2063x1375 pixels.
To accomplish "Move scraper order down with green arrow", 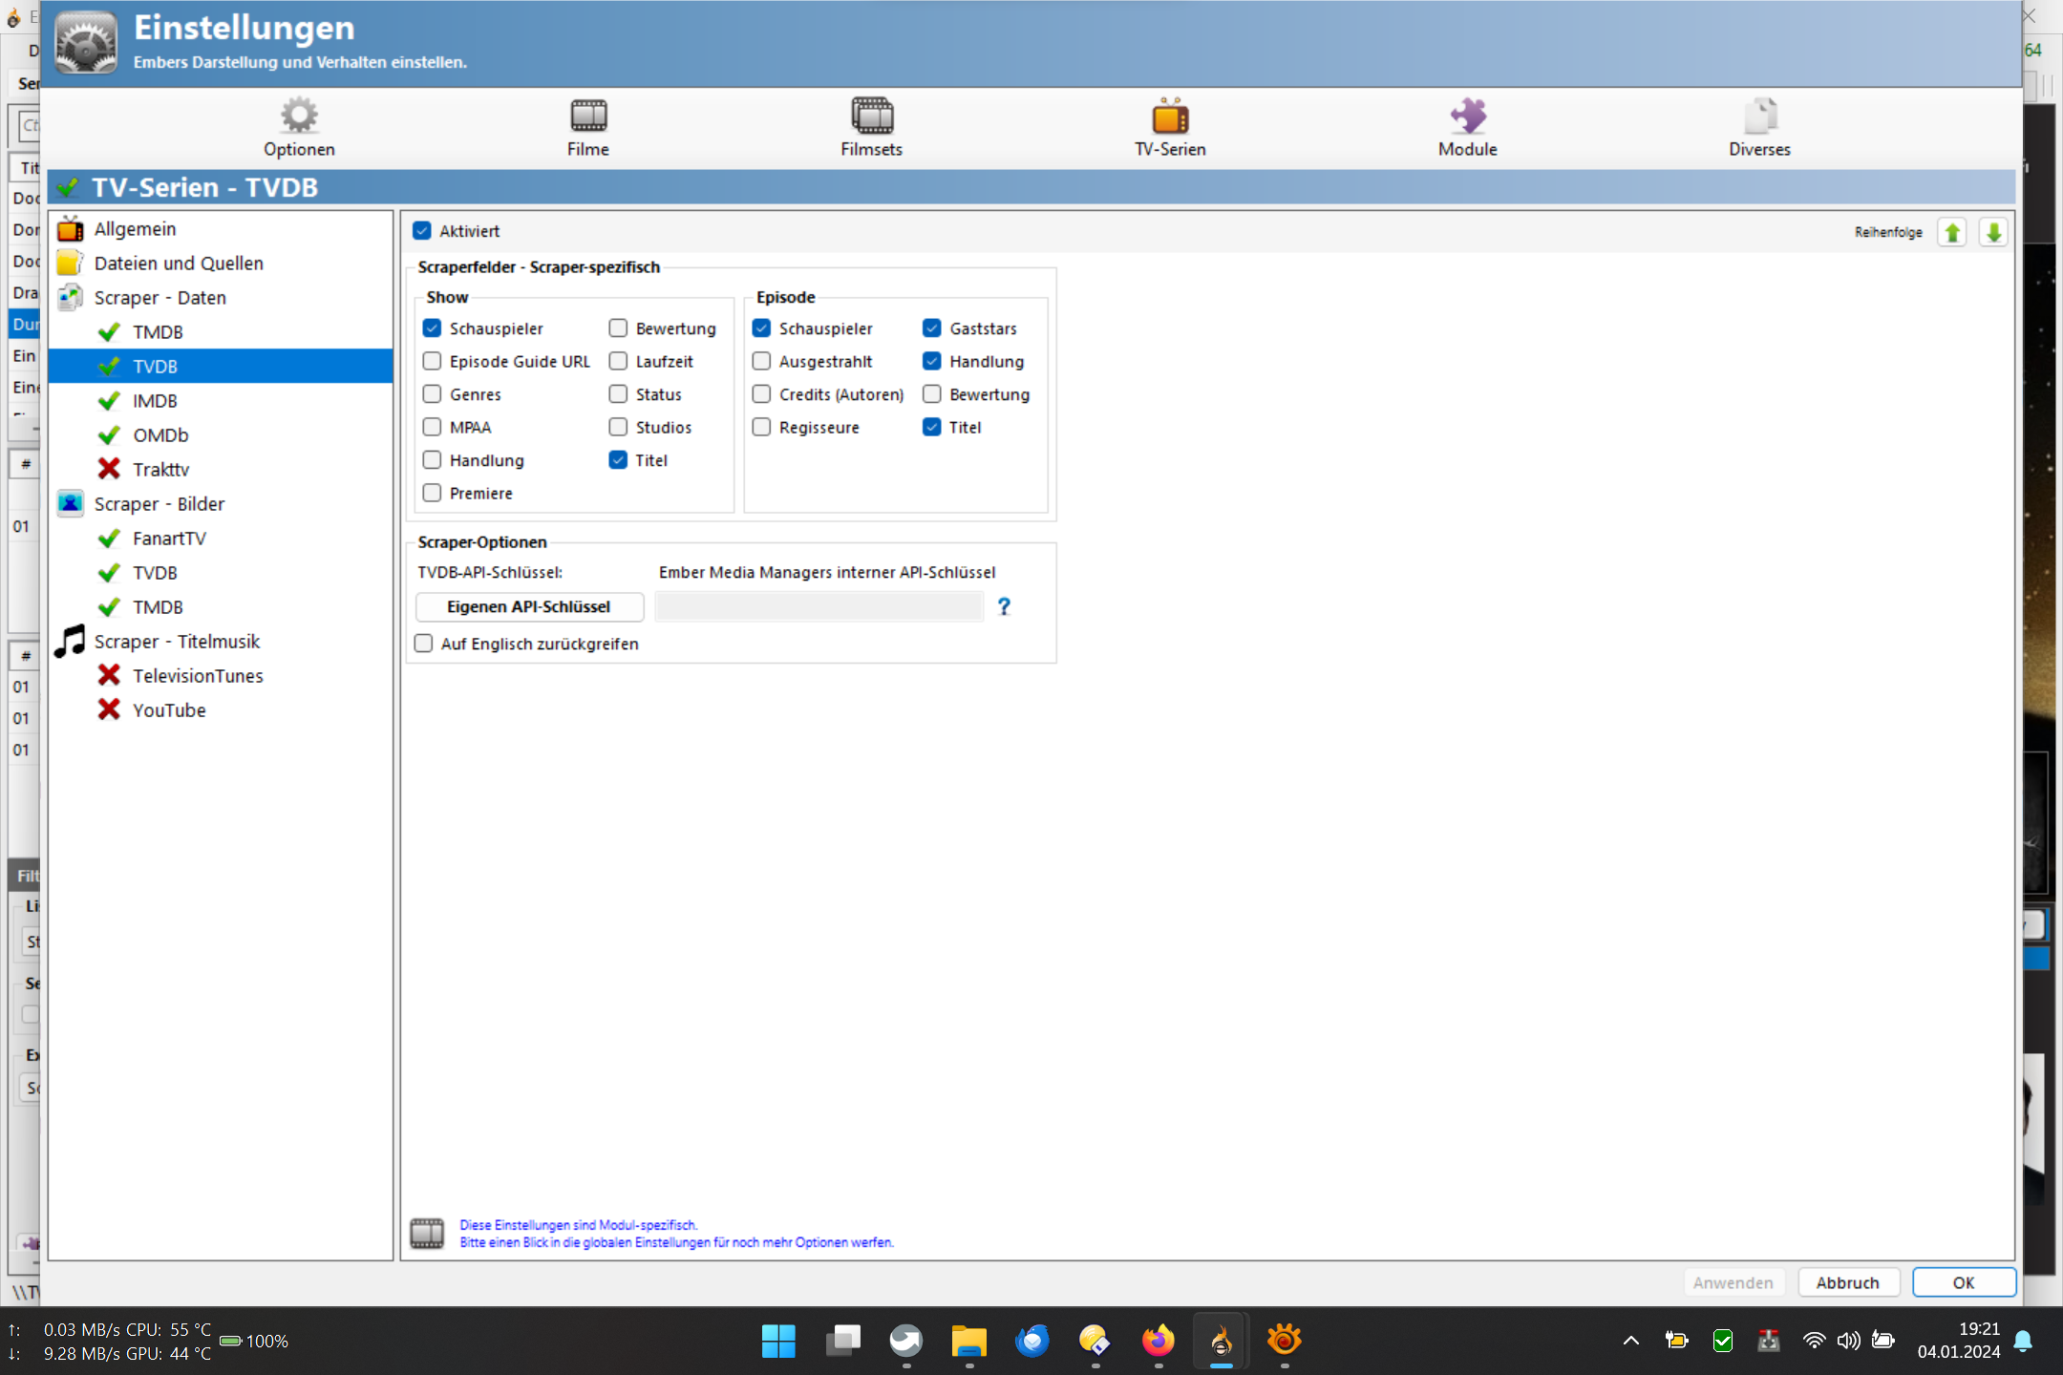I will click(1993, 232).
